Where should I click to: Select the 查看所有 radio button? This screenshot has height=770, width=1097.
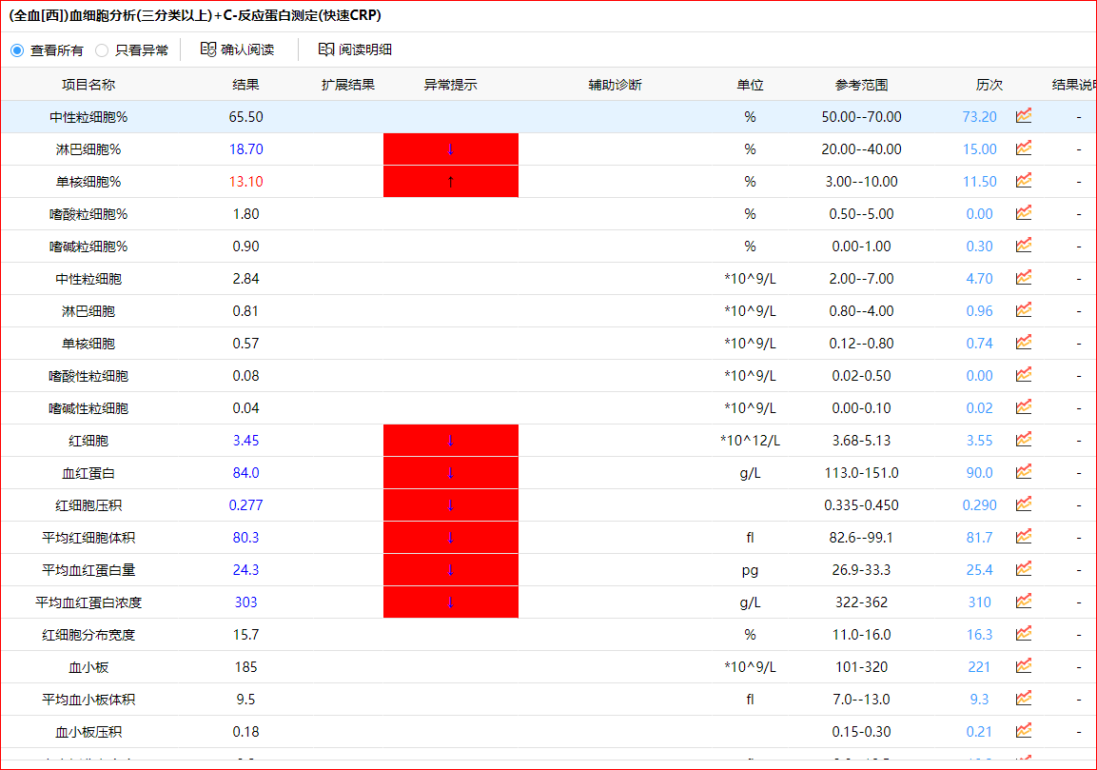(x=17, y=50)
